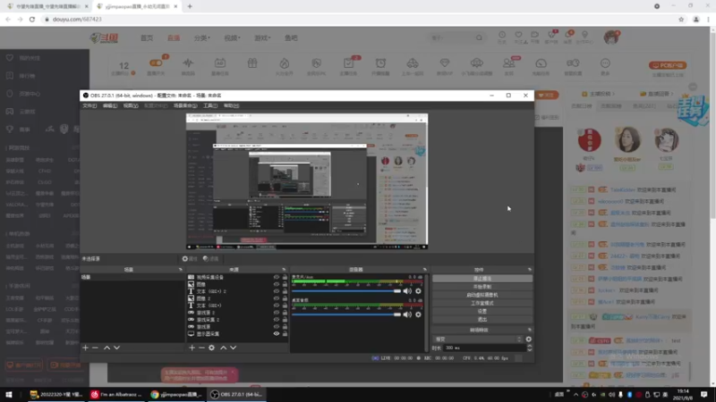Image resolution: width=716 pixels, height=402 pixels.
Task: Open the Windows Start button
Action: [9, 394]
